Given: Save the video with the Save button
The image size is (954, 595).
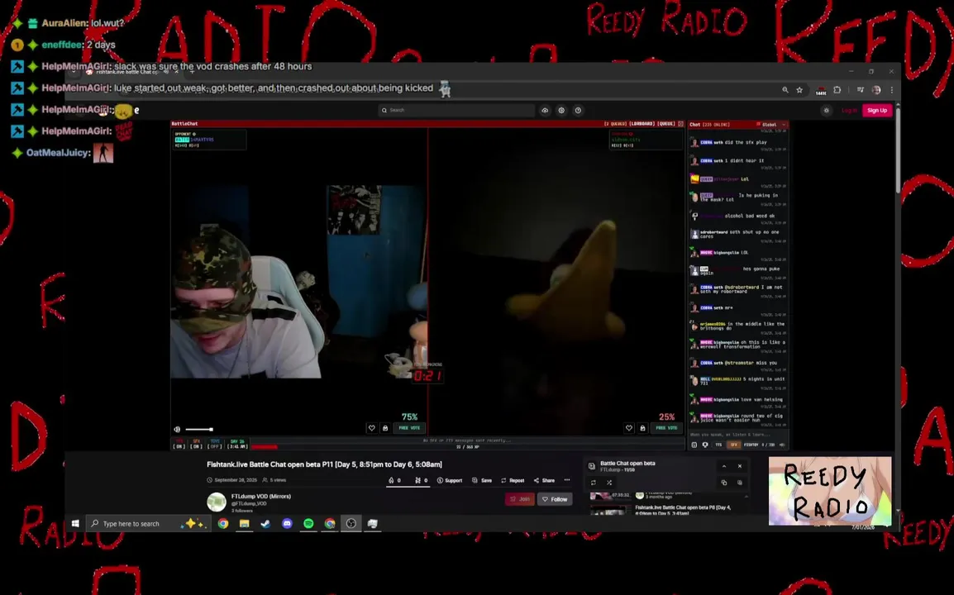Looking at the screenshot, I should pos(482,480).
